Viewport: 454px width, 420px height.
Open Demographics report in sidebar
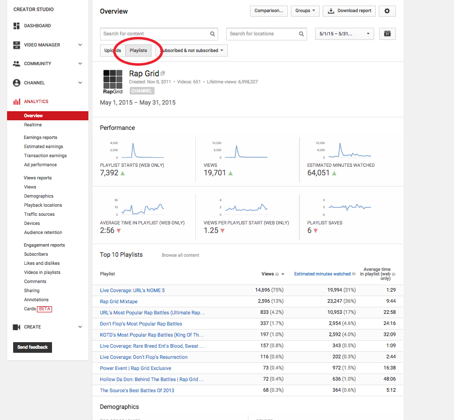[x=38, y=196]
